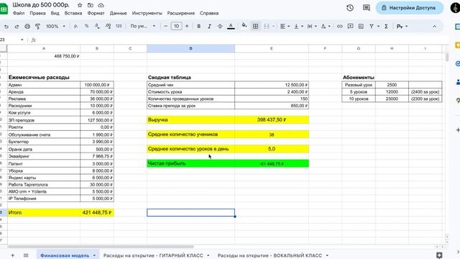Rename document title Школа до 500 000р.
The image size is (460, 259).
click(x=41, y=5)
